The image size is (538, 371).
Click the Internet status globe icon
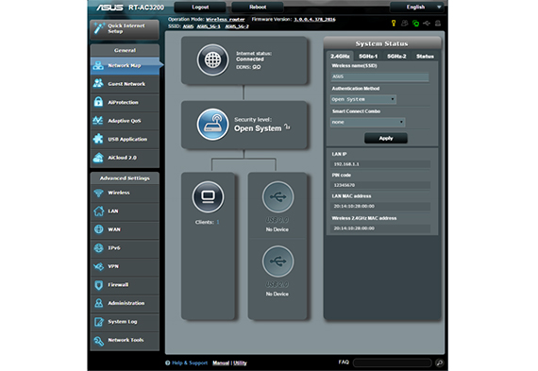coord(212,60)
